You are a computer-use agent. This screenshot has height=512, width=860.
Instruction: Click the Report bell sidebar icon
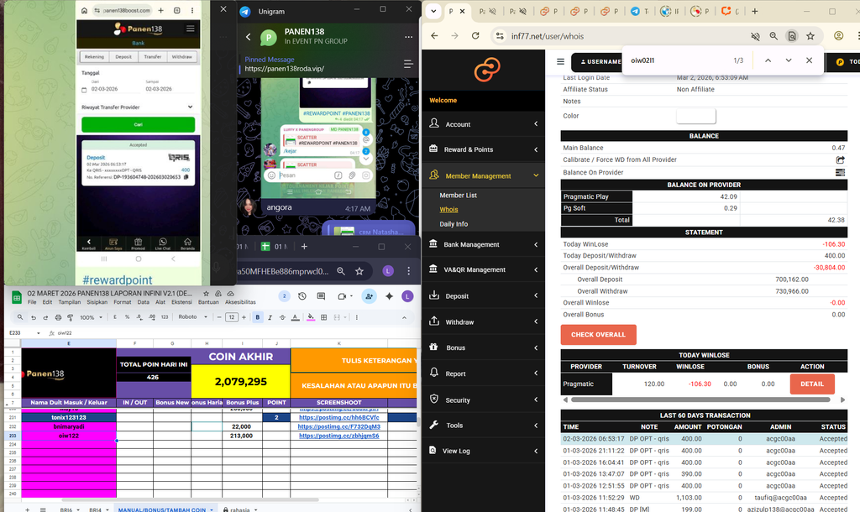point(434,373)
